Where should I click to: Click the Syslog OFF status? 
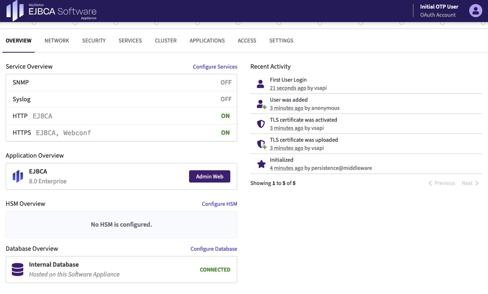226,99
